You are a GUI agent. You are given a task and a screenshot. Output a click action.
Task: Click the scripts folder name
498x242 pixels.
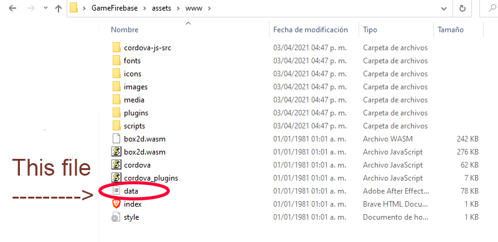click(x=134, y=126)
